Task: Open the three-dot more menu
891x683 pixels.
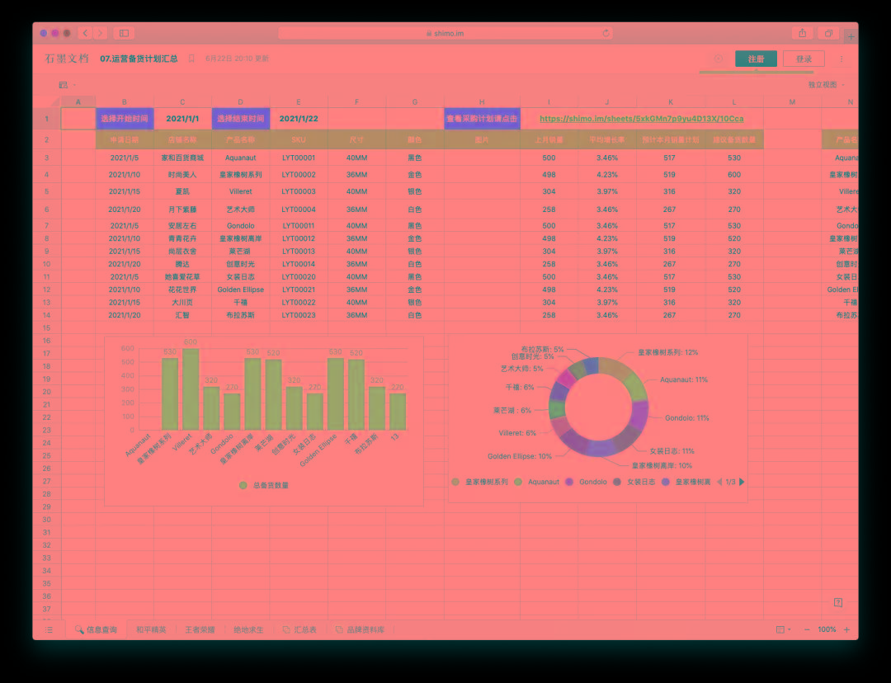Action: pyautogui.click(x=841, y=59)
